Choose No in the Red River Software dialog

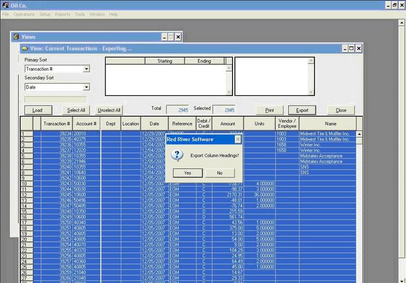[x=220, y=173]
